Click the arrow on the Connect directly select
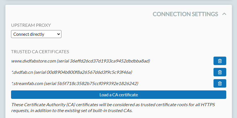237x118 pixels. click(59, 34)
